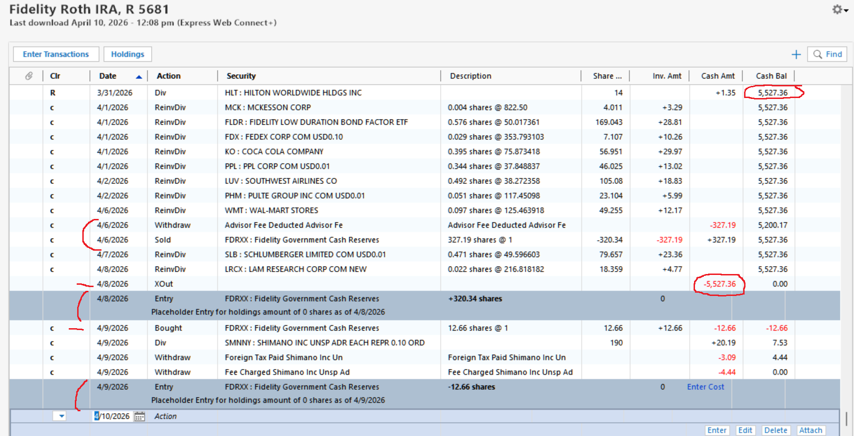This screenshot has width=854, height=436.
Task: Click the Bought action on the 4/9/2026 row
Action: 168,328
